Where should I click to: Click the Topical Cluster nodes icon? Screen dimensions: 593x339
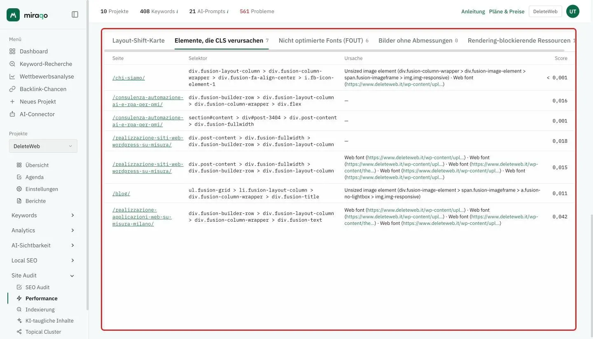[19, 332]
